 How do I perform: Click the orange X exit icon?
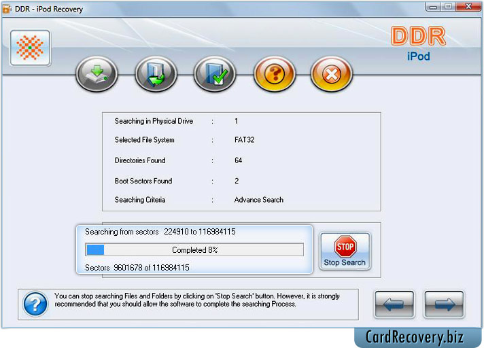(x=332, y=73)
